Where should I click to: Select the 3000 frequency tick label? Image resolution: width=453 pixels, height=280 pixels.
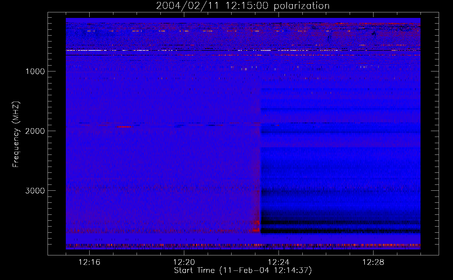click(x=35, y=191)
